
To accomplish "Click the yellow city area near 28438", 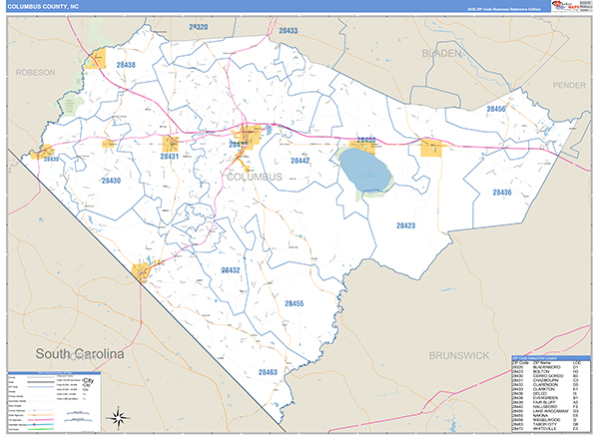I will 97,60.
